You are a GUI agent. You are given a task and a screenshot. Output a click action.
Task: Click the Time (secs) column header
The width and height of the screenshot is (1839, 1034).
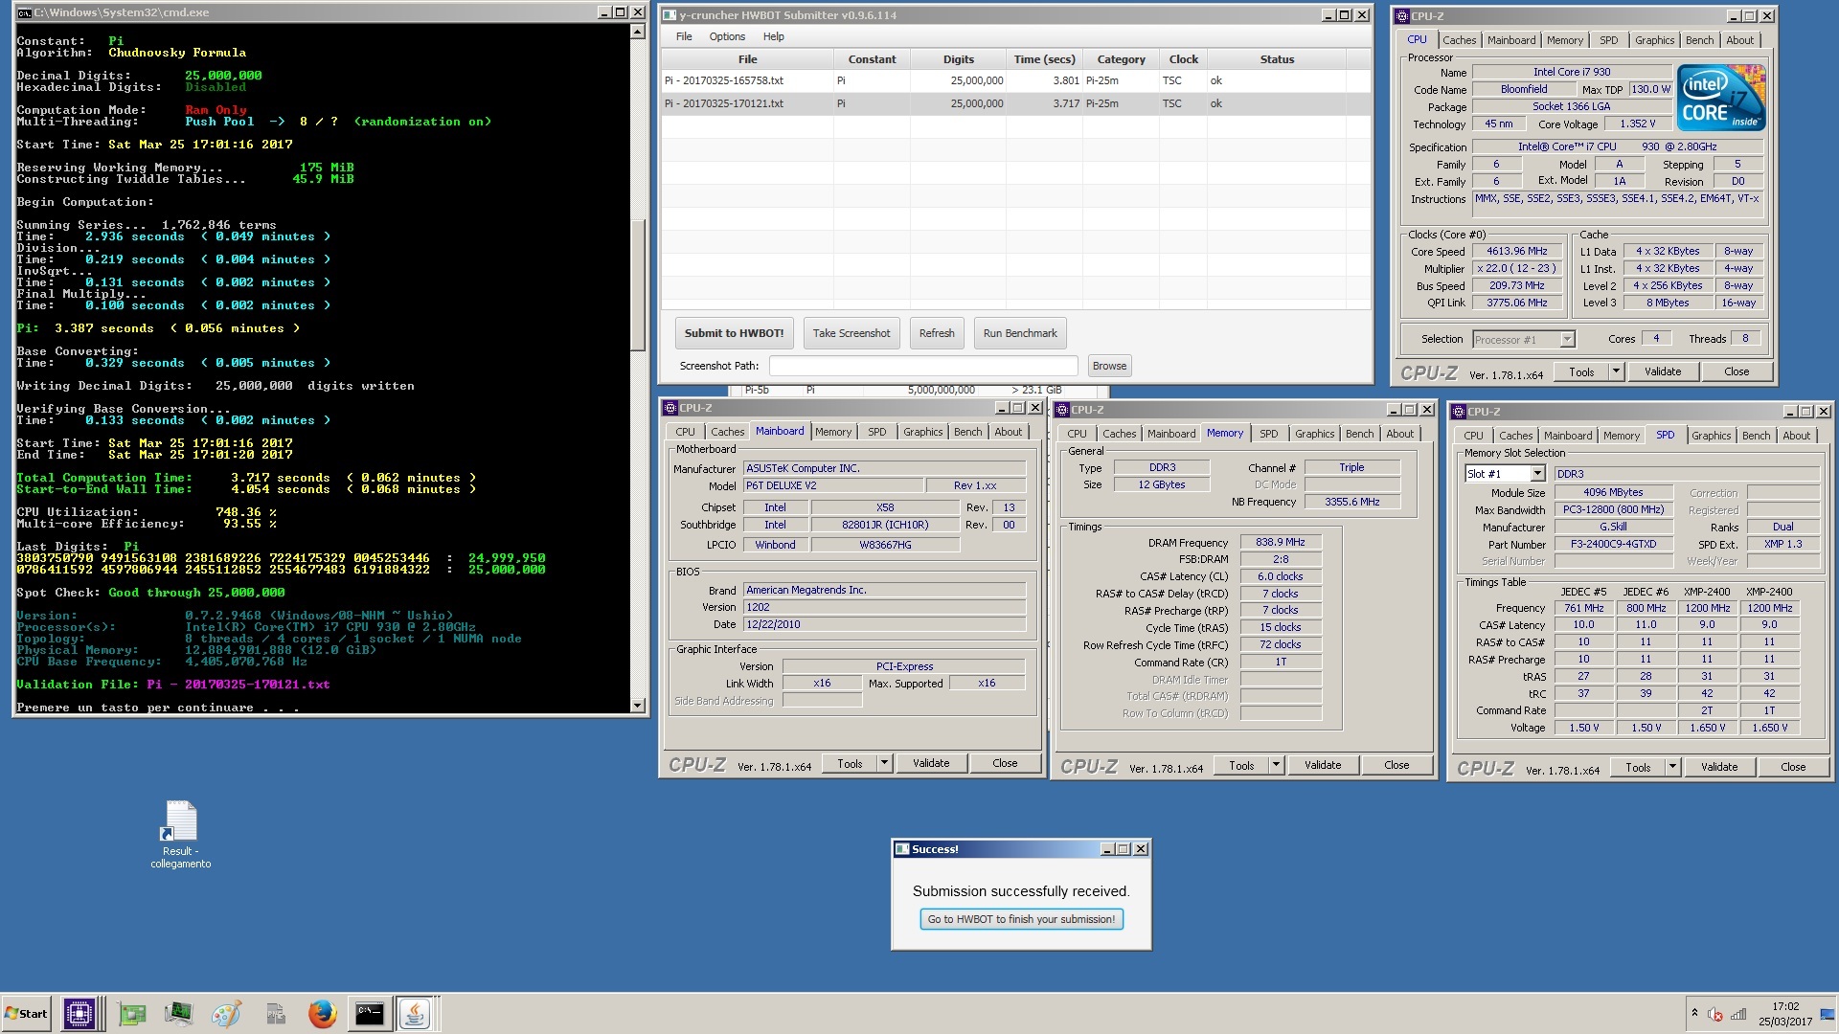click(1044, 59)
